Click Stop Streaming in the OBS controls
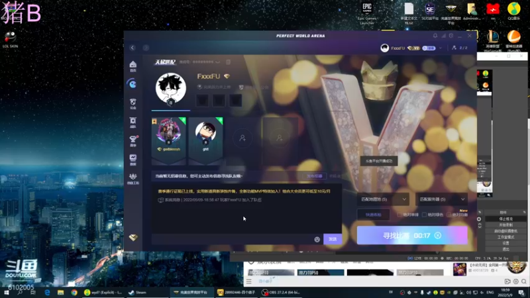This screenshot has height=298, width=530. pyautogui.click(x=505, y=219)
